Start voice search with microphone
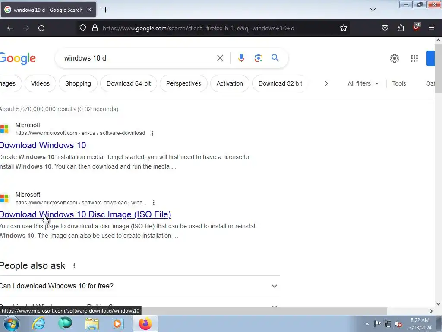 (241, 58)
